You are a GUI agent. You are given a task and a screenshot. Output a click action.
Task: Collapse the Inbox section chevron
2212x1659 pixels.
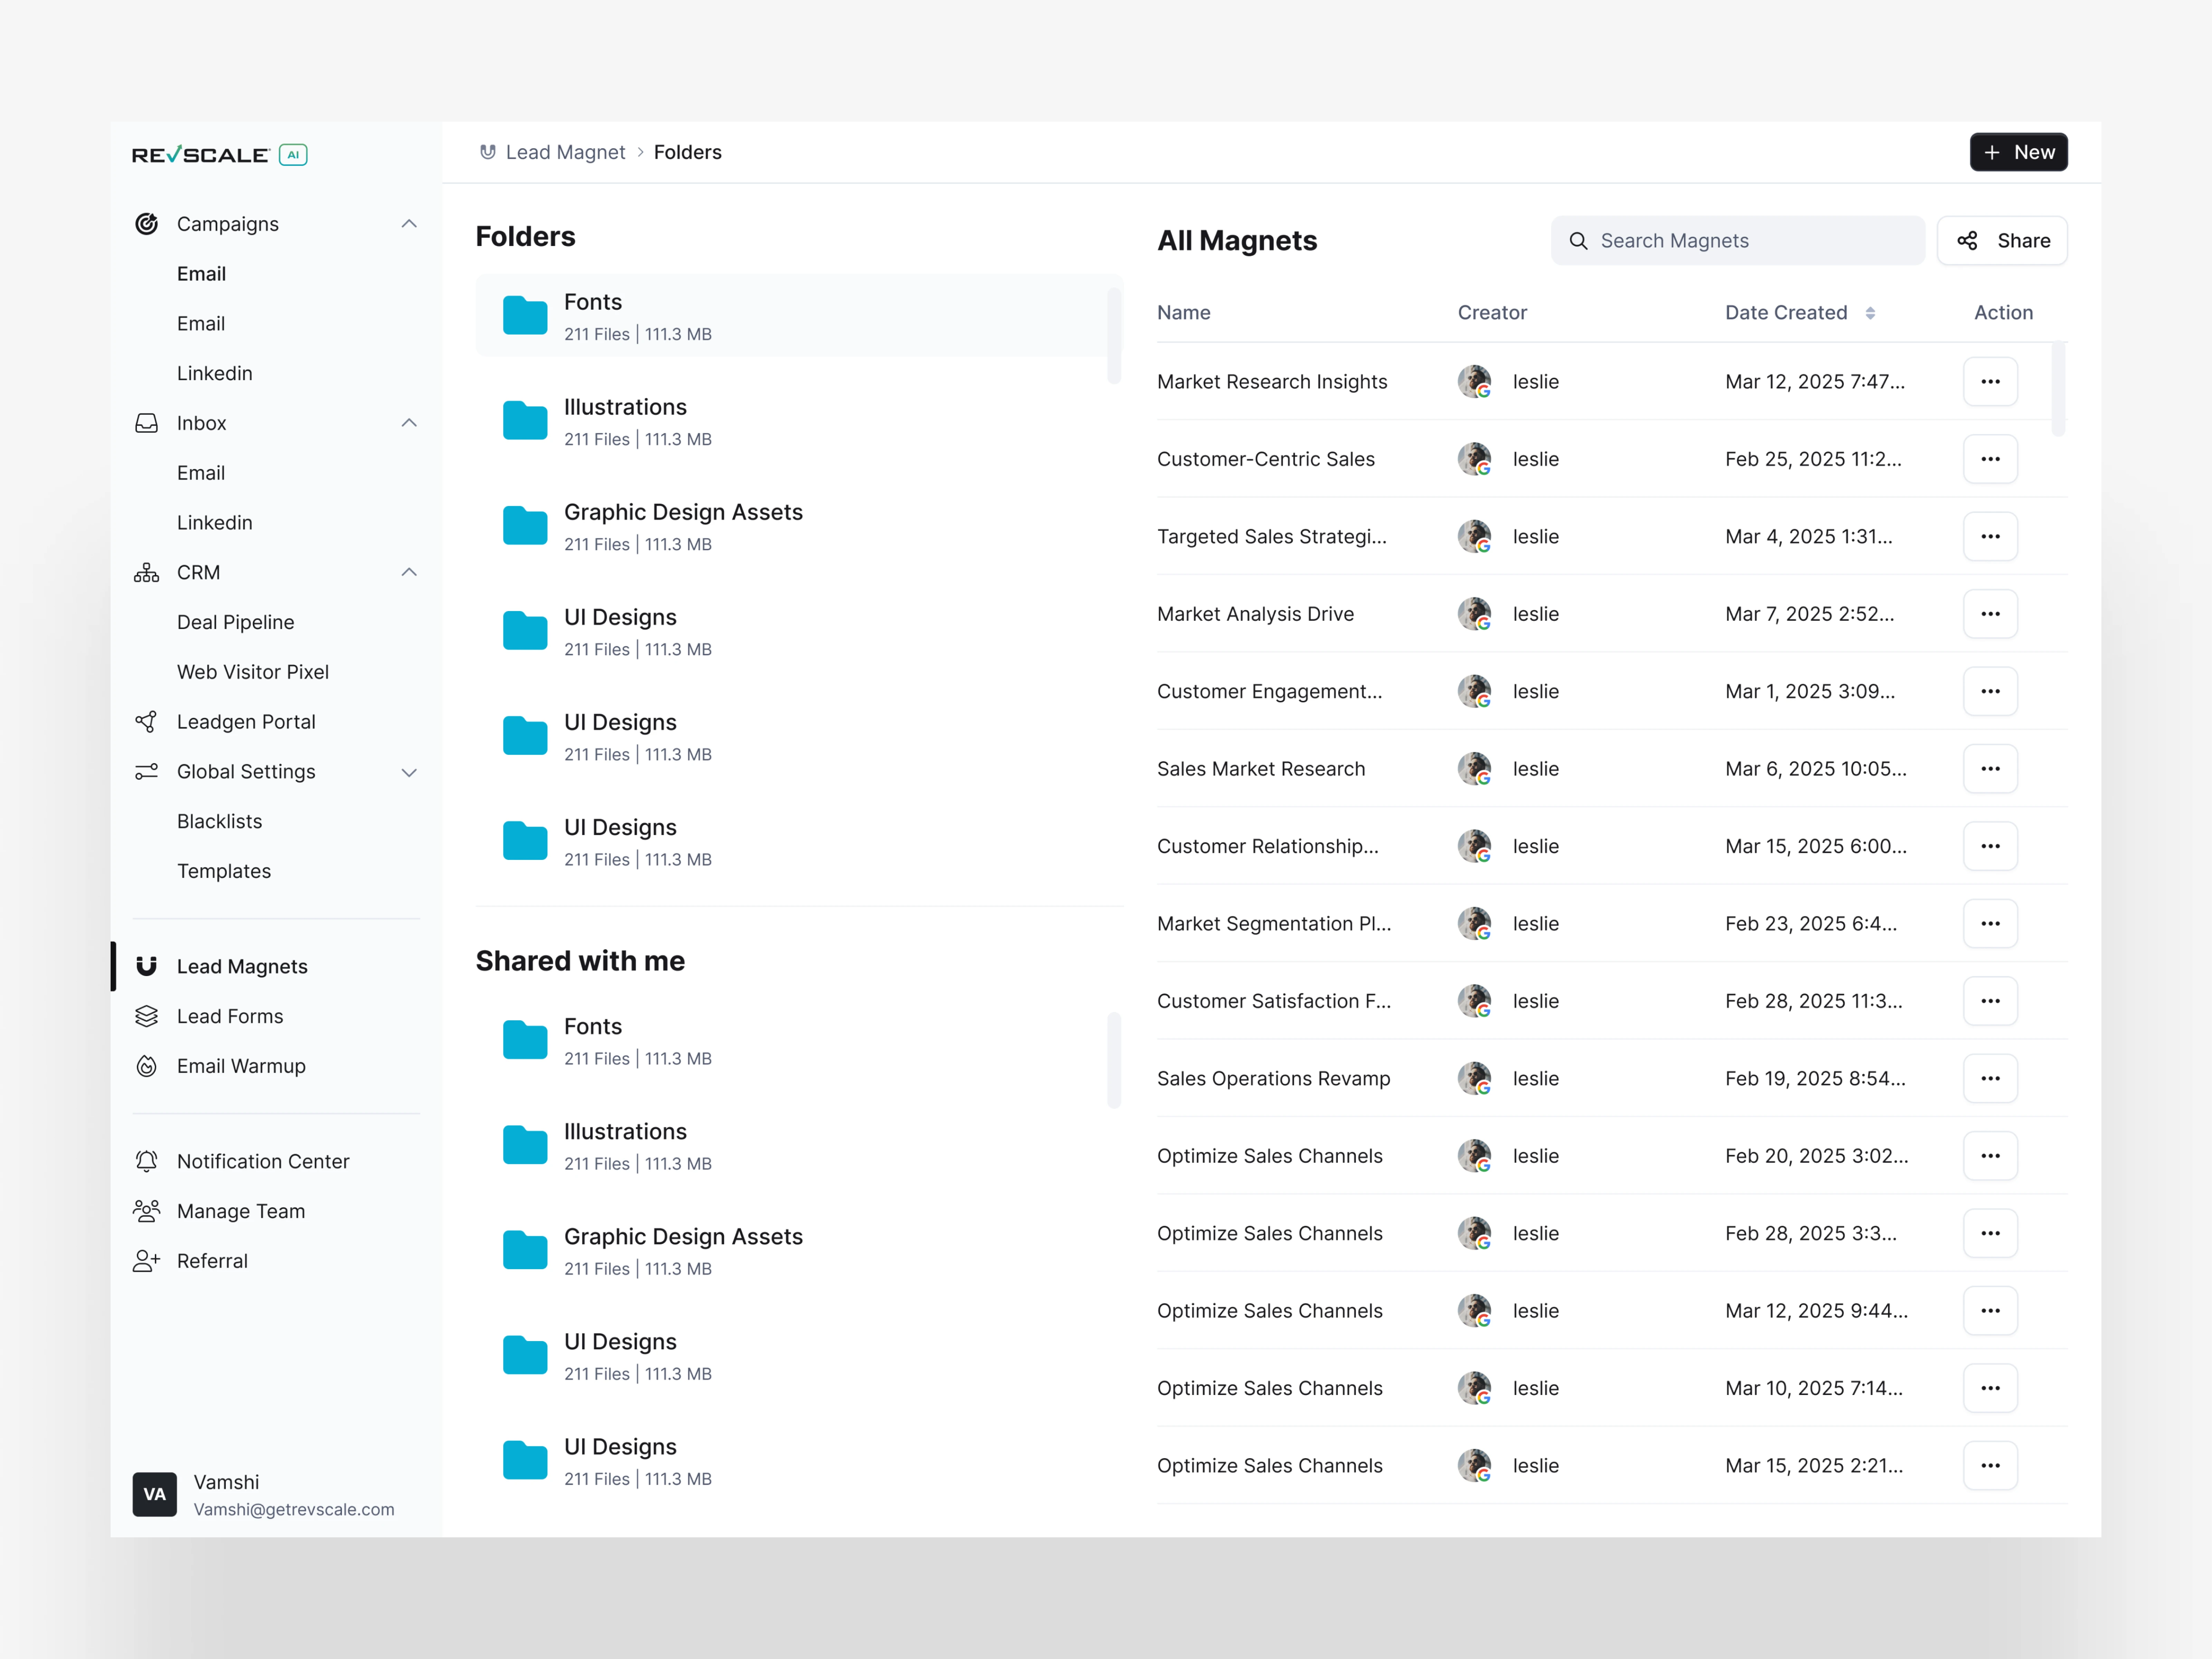pyautogui.click(x=409, y=423)
